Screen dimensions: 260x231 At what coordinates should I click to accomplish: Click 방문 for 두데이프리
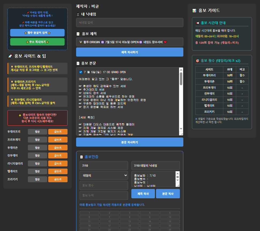click(x=38, y=132)
